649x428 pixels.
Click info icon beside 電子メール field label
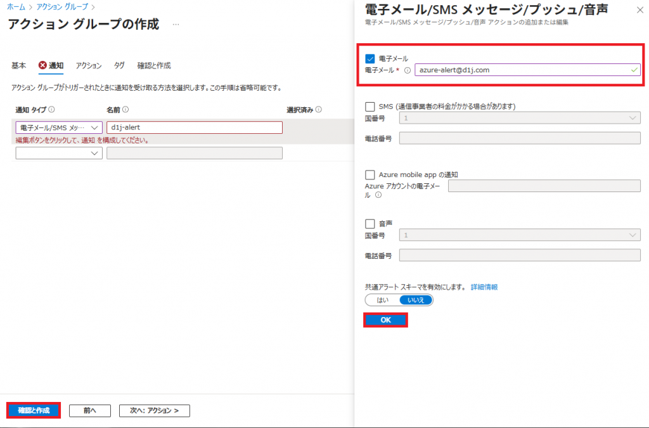coord(408,70)
